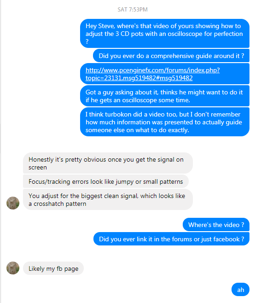255x303 pixels.
Task: Select the 'I think turbokon did a video' message
Action: click(165, 122)
